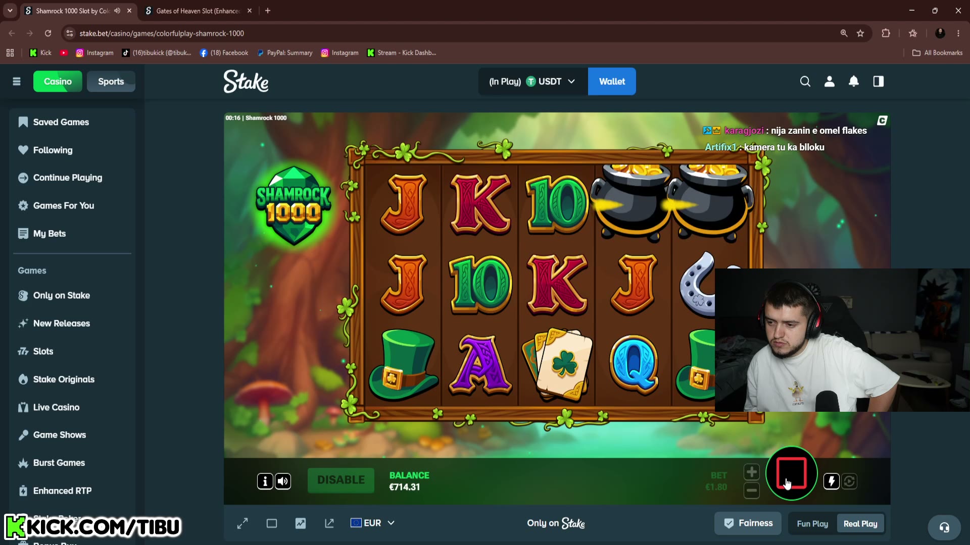
Task: Toggle turbo lightning spin mode
Action: [832, 481]
